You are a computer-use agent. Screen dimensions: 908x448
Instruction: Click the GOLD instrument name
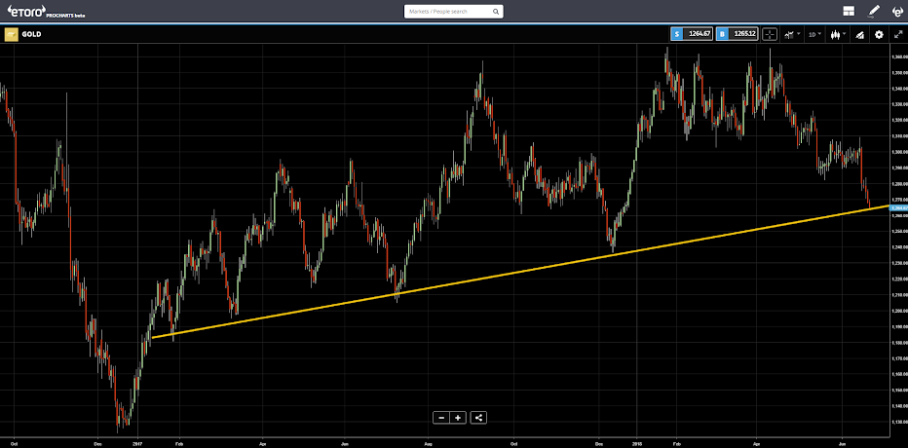tap(31, 35)
